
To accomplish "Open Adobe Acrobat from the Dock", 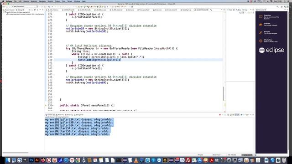I will 212,160.
